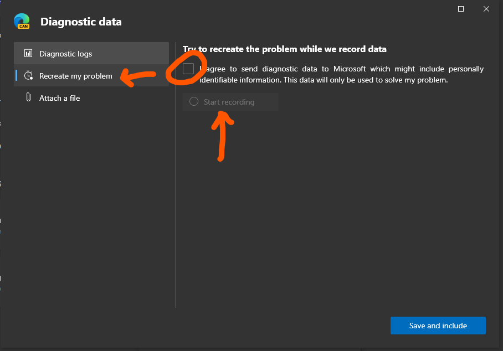This screenshot has width=503, height=351.
Task: Toggle the Microsoft diagnostic data consent checkbox
Action: (x=188, y=69)
